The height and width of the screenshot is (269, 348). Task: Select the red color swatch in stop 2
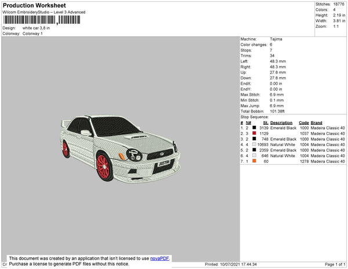click(x=254, y=133)
